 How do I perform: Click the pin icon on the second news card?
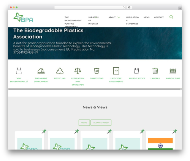[77, 131]
